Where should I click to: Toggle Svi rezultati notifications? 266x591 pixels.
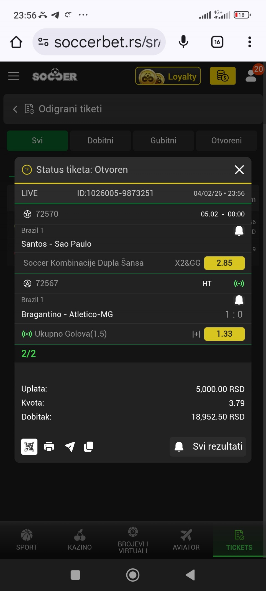pos(208,447)
